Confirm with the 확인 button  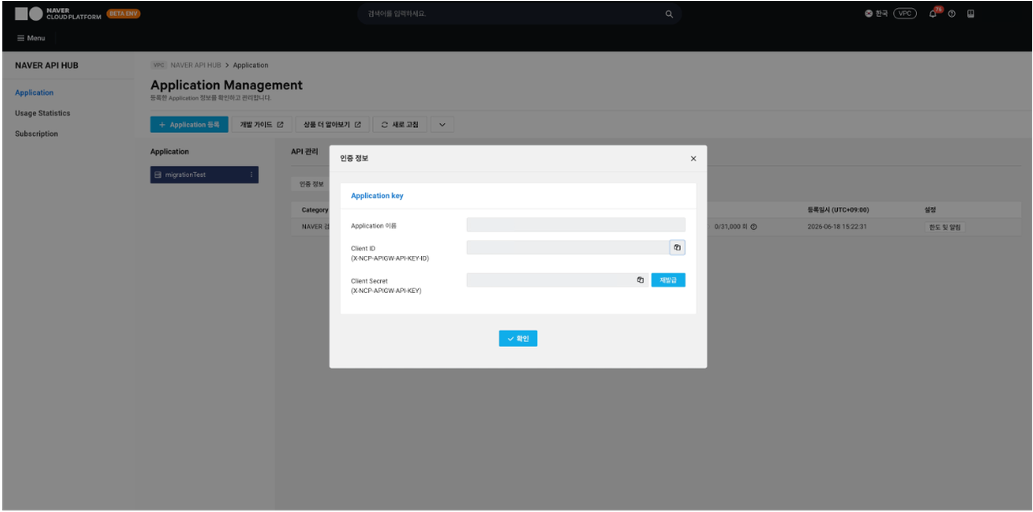click(x=518, y=339)
